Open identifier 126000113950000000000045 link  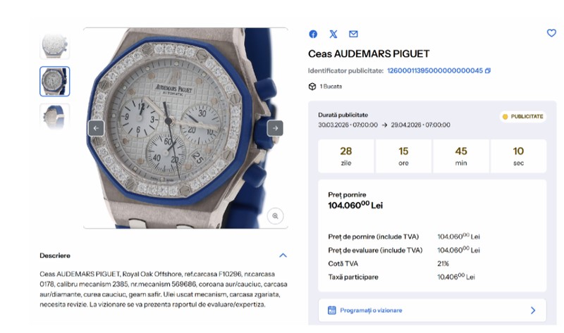click(435, 71)
